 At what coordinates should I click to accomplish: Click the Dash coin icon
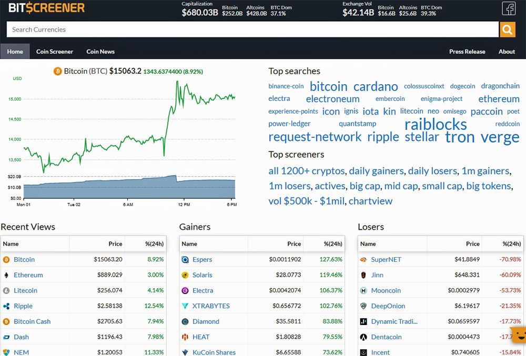(x=6, y=337)
